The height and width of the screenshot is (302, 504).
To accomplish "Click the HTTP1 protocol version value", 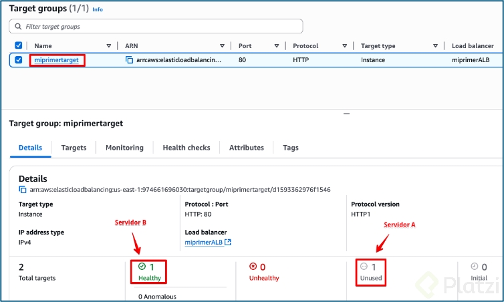I will (x=361, y=214).
